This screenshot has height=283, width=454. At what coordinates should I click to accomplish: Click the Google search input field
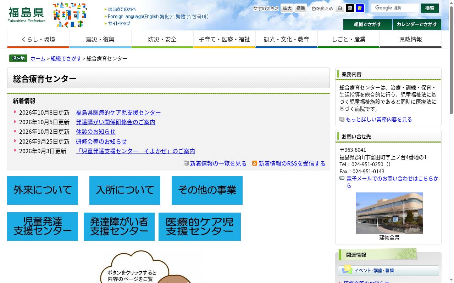[395, 8]
